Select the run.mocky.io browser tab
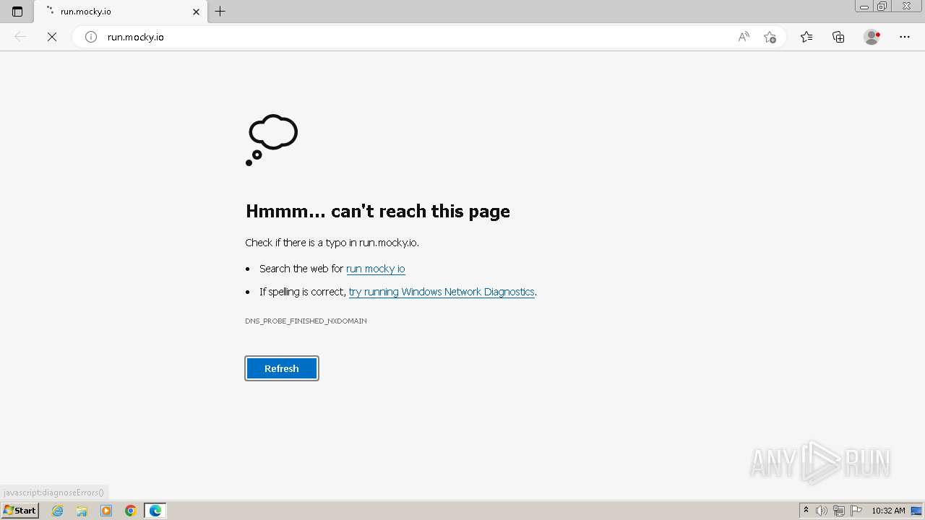This screenshot has height=520, width=925. pos(120,12)
